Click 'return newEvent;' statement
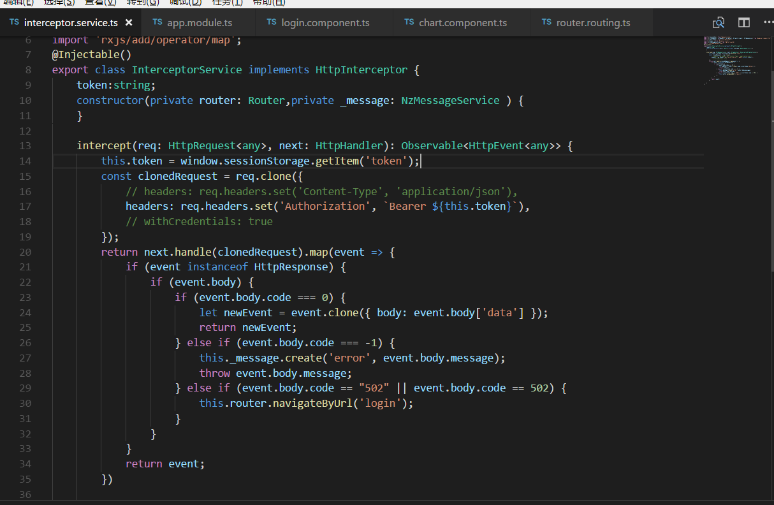 coord(248,328)
